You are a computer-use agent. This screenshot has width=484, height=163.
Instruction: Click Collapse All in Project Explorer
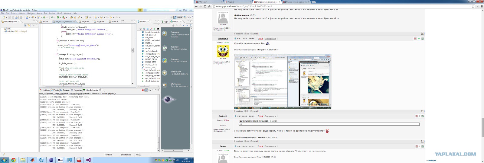click(25, 25)
